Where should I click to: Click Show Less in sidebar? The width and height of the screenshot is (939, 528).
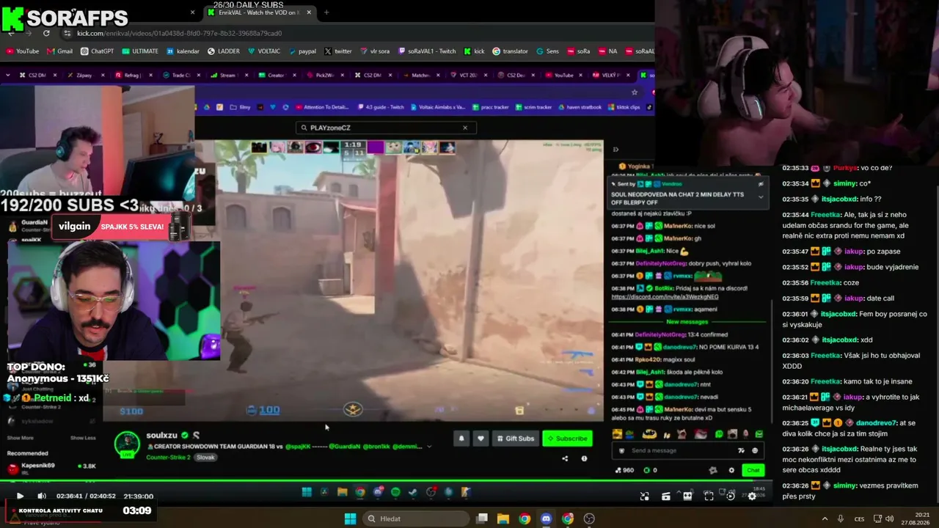pyautogui.click(x=83, y=438)
